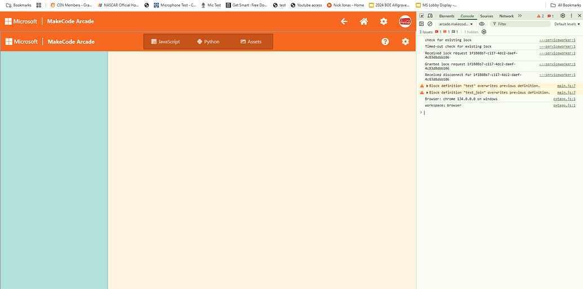This screenshot has height=289, width=583.
Task: Open pxtapp.js link for Browser chrome row
Action: click(x=564, y=99)
